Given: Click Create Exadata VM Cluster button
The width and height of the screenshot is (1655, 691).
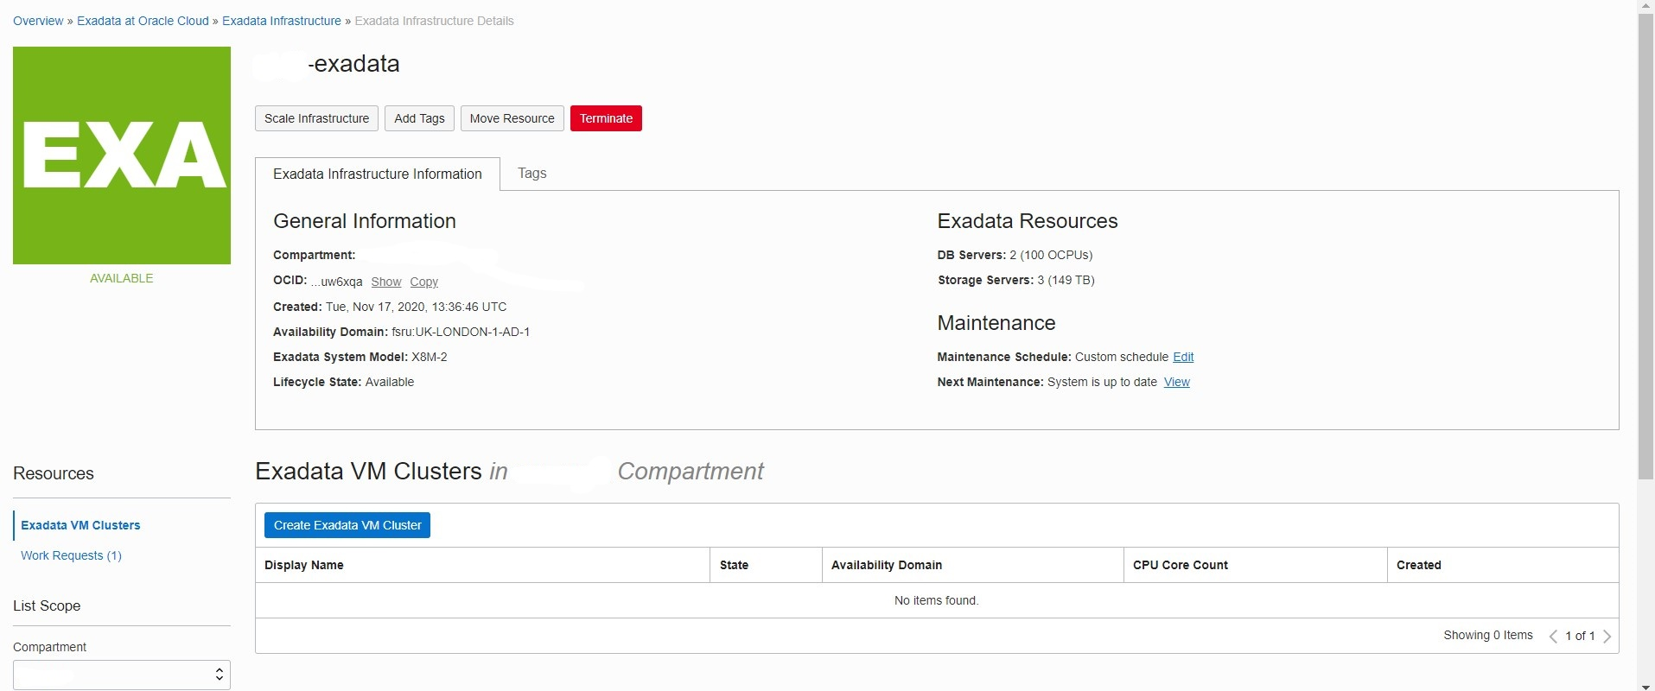Looking at the screenshot, I should (x=347, y=525).
